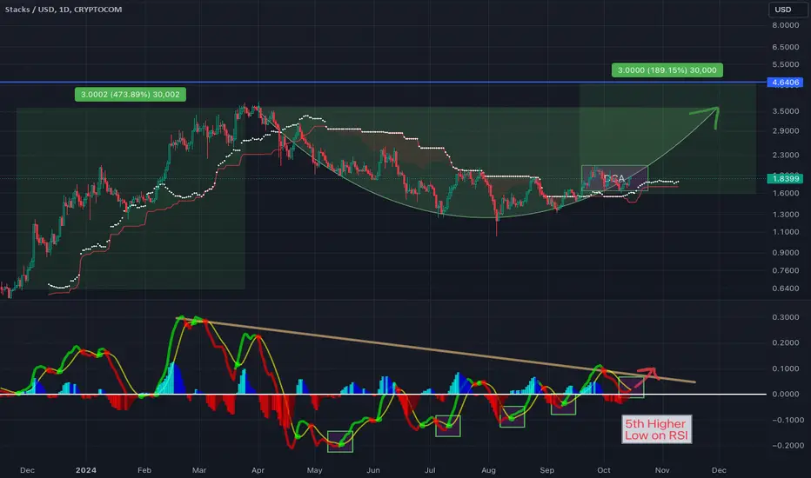Click the Jun label on time axis
The width and height of the screenshot is (811, 478).
(x=373, y=469)
